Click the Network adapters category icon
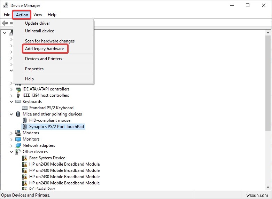272x199 pixels. pos(18,145)
